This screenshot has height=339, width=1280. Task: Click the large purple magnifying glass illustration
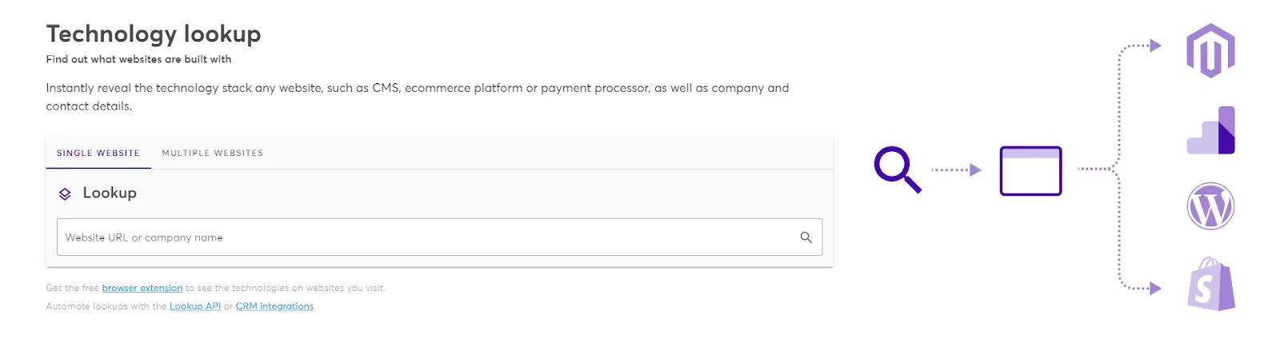[897, 169]
